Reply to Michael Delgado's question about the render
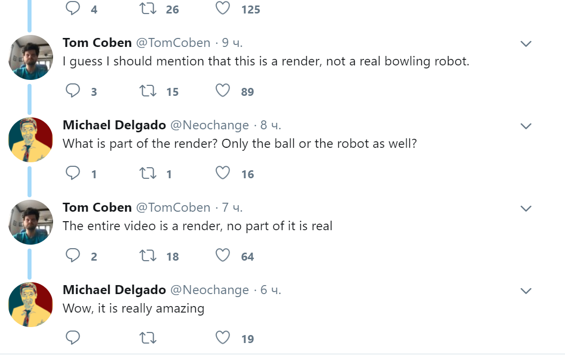This screenshot has width=565, height=357. point(73,173)
